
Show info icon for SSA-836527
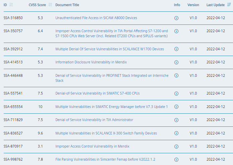(x=176, y=133)
